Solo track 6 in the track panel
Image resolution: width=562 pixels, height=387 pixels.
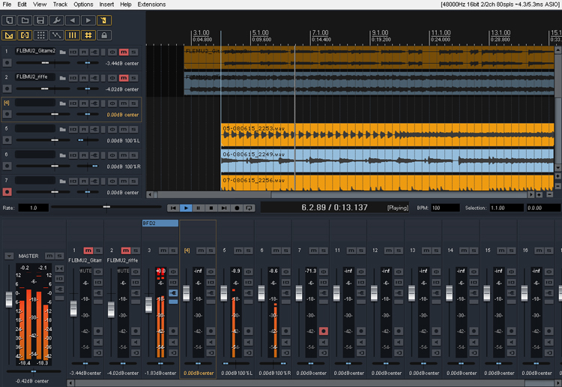tap(133, 155)
